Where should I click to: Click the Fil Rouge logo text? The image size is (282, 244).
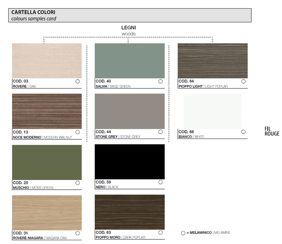(x=271, y=131)
